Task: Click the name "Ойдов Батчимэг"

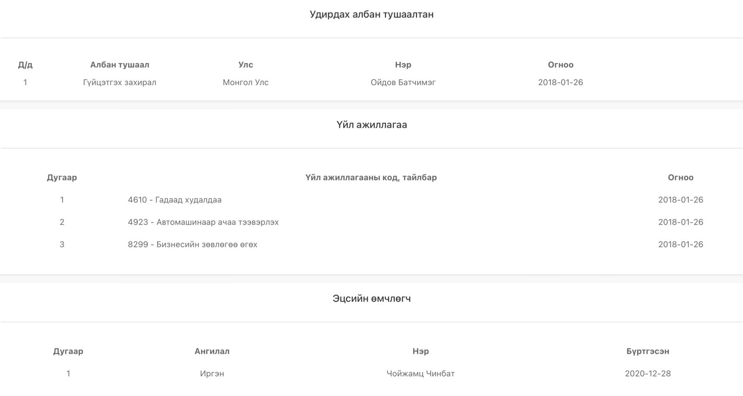Action: point(403,82)
